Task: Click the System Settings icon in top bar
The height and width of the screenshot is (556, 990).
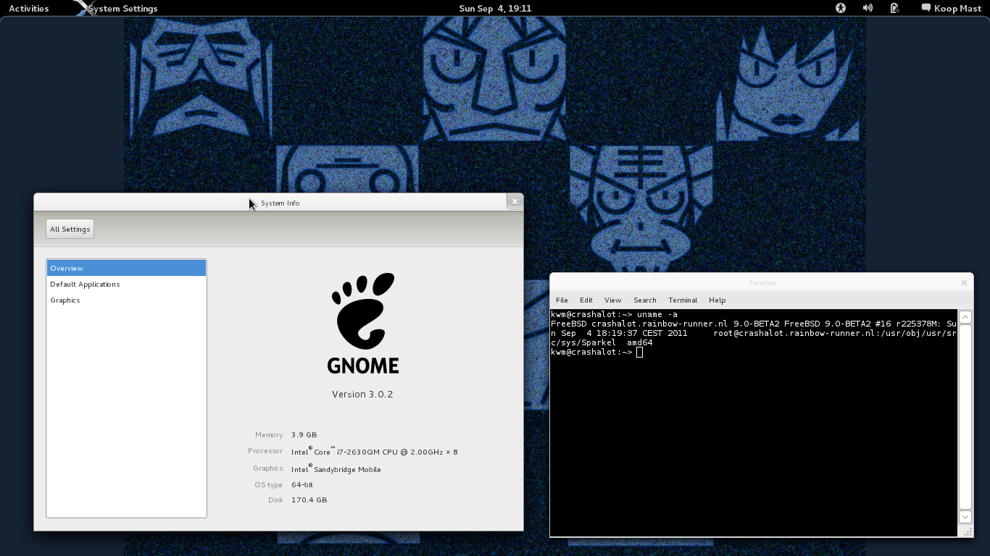Action: 83,9
